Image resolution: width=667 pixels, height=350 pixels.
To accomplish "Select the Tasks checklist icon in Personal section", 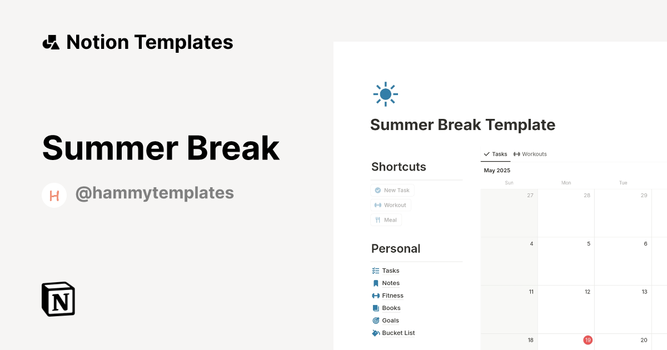I will pyautogui.click(x=375, y=271).
